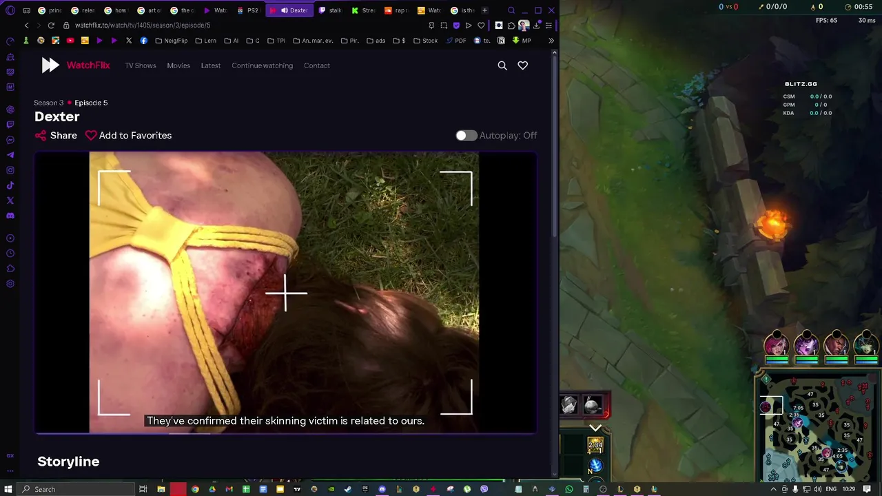Click Add to Favorites
The height and width of the screenshot is (496, 882).
tap(129, 136)
